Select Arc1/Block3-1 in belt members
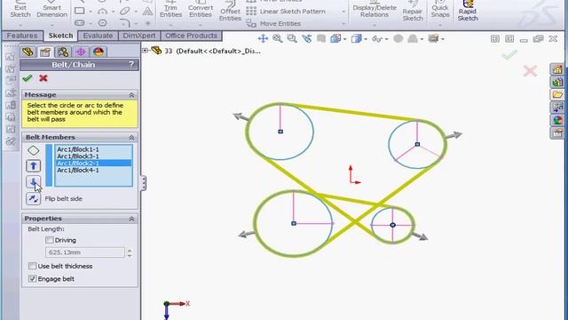568x320 pixels. (93, 156)
